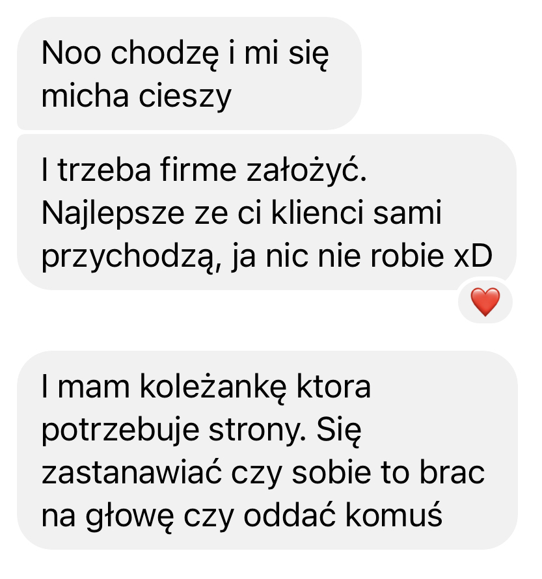The image size is (542, 579).
Task: Click the word 'robie' in second message
Action: pos(407,256)
